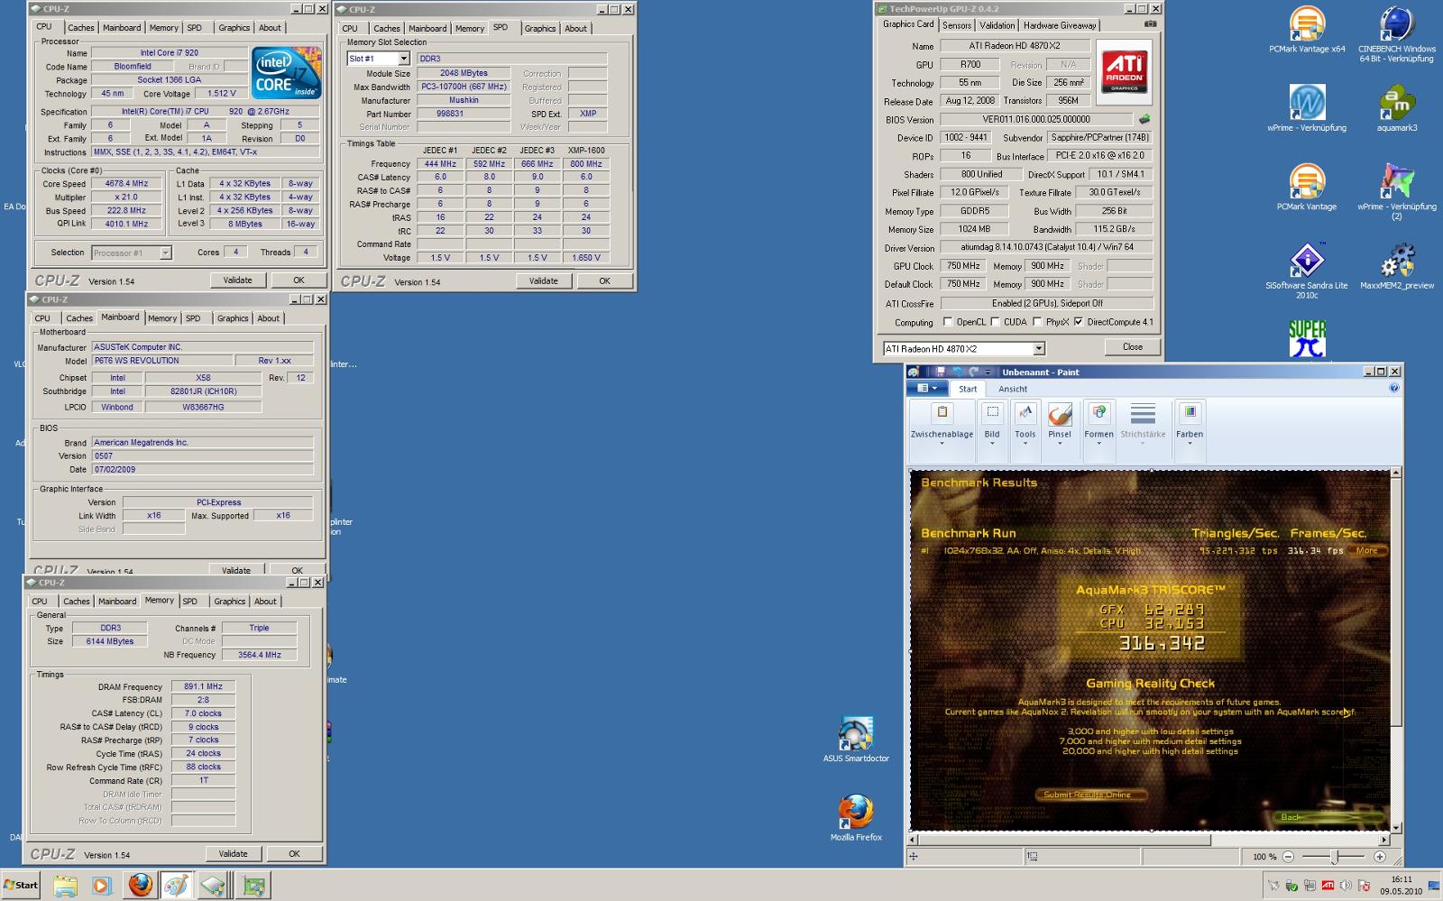Image resolution: width=1443 pixels, height=901 pixels.
Task: Switch to Sensors tab in GPU-Z
Action: pos(957,25)
